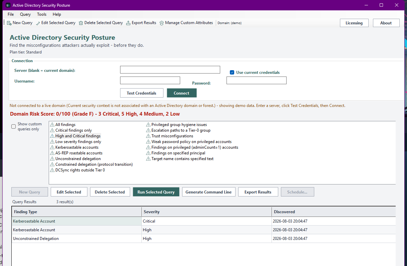Click warning icon beside Trust misconfigurations
The width and height of the screenshot is (407, 266).
(x=148, y=136)
